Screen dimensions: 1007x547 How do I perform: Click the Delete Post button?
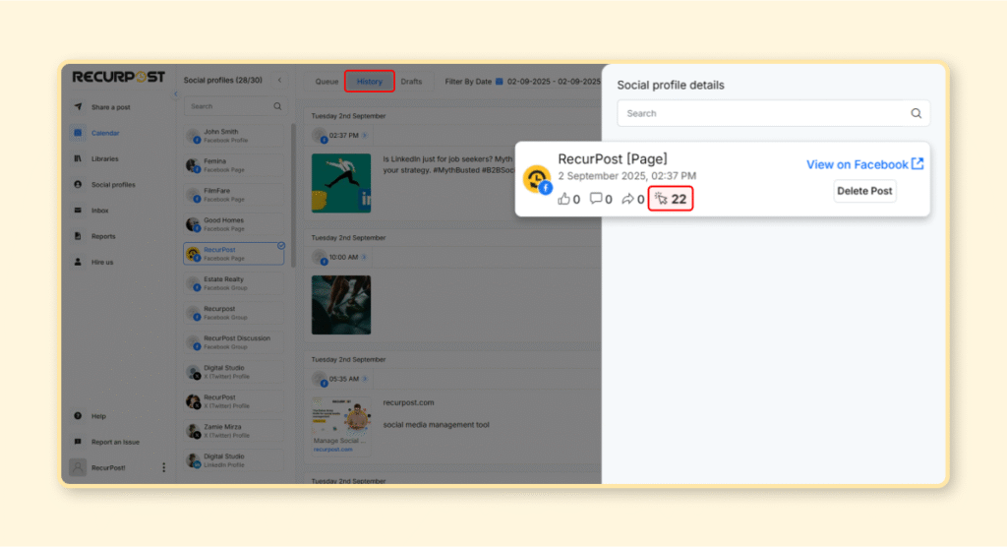(x=864, y=191)
